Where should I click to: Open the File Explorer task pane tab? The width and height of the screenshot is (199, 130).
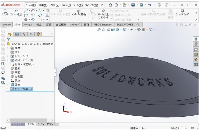click(x=196, y=49)
